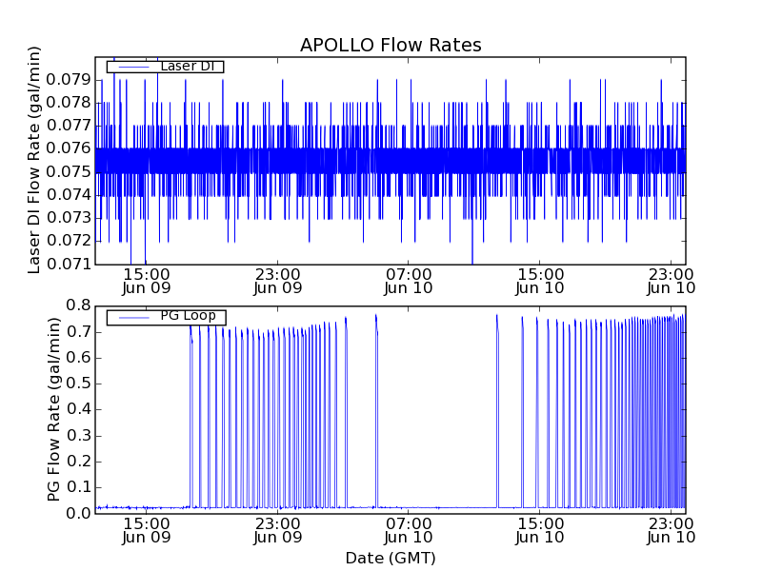762x571 pixels.
Task: Select the PG Loop legend label
Action: tap(188, 316)
